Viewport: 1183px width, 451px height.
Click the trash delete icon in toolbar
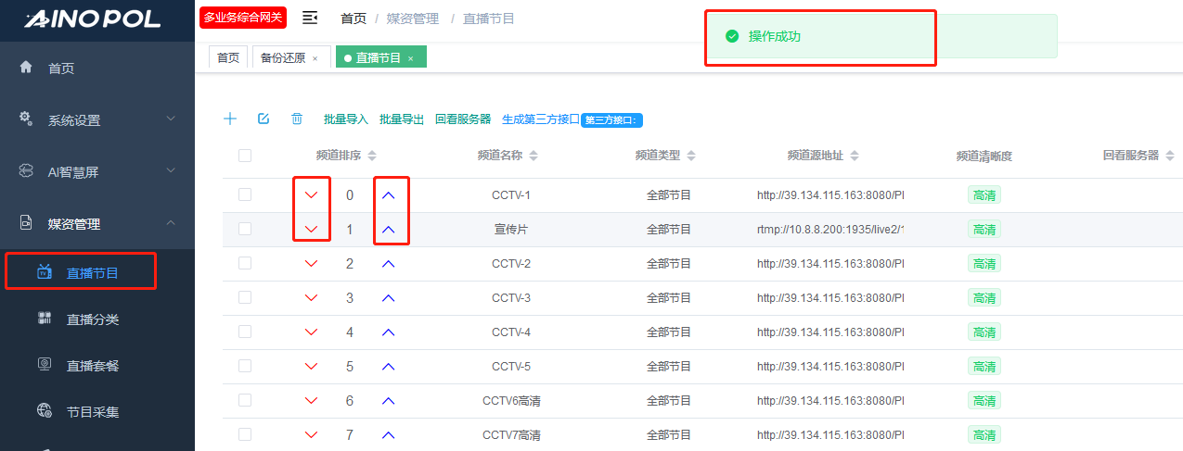(297, 119)
